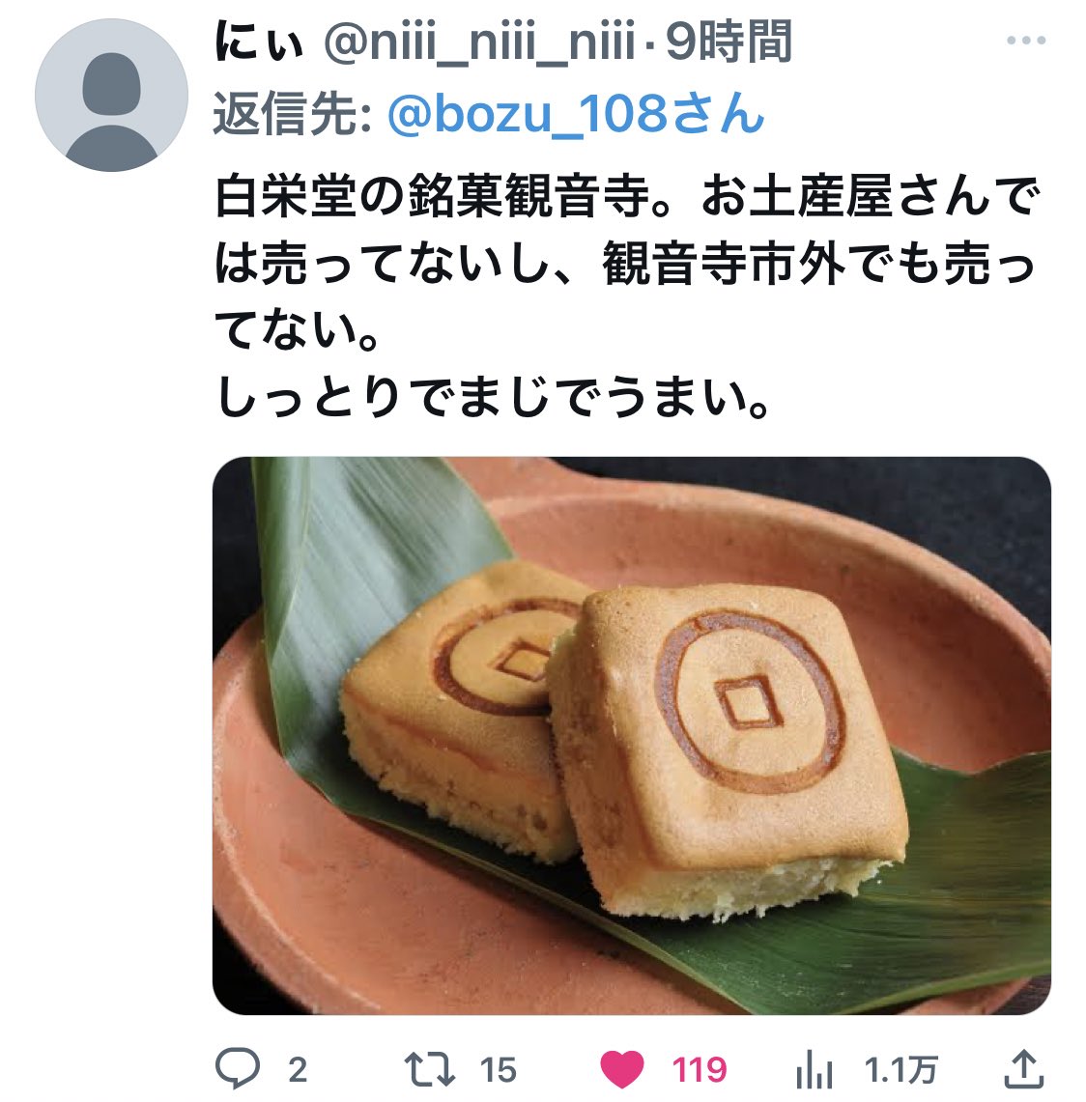Image resolution: width=1086 pixels, height=1102 pixels.
Task: Tap the tweet line しっとりでまじでうまい
Action: pos(493,398)
